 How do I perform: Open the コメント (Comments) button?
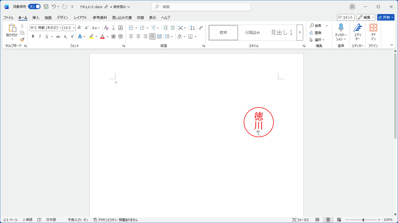coord(346,17)
